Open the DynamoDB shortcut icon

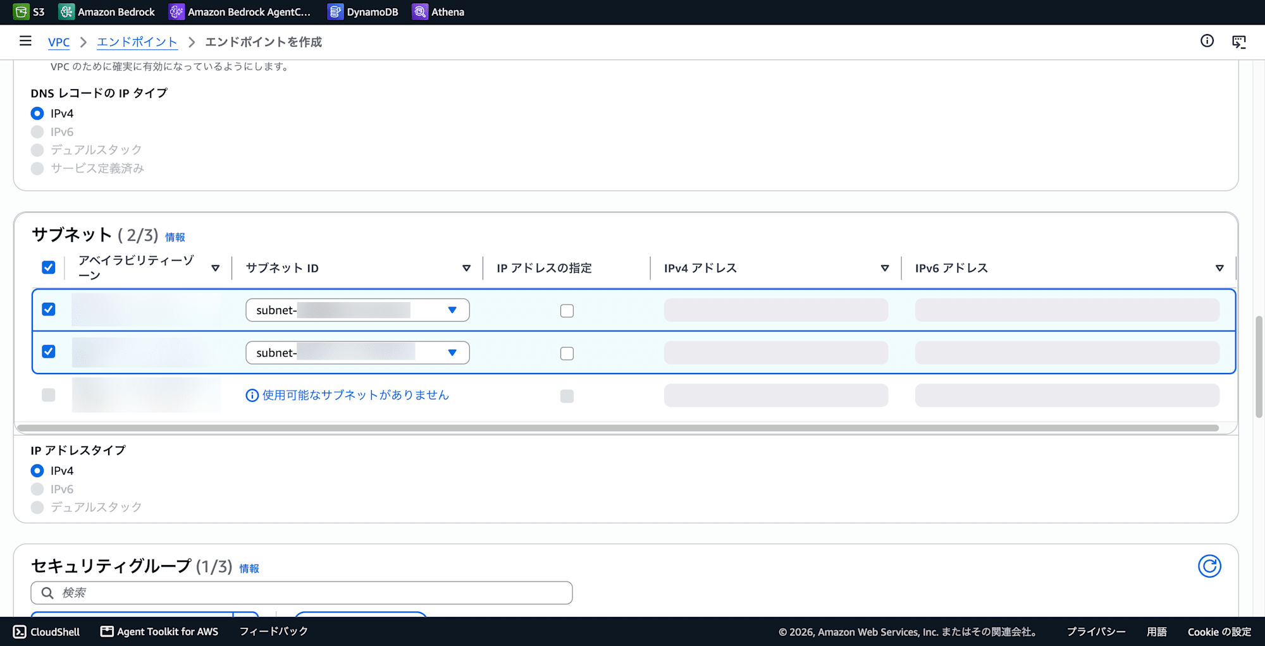coord(335,12)
